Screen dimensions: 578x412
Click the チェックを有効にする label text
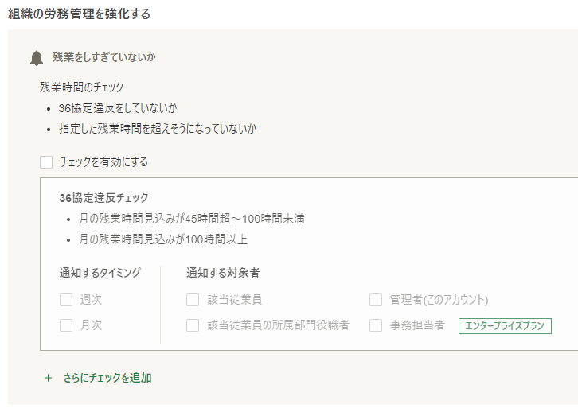104,162
